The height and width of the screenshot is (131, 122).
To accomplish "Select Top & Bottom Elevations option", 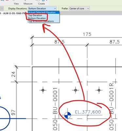I will (x=41, y=21).
